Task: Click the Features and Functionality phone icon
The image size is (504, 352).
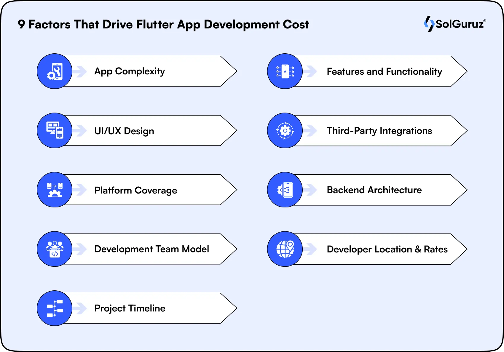Action: pos(285,71)
